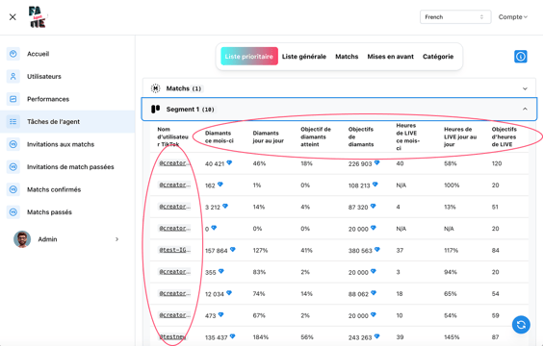This screenshot has height=346, width=543.
Task: Expand the Matchs (1) section chevron
Action: [525, 88]
